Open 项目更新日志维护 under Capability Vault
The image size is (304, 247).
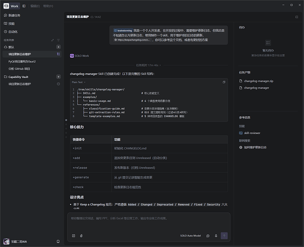[x=19, y=84]
